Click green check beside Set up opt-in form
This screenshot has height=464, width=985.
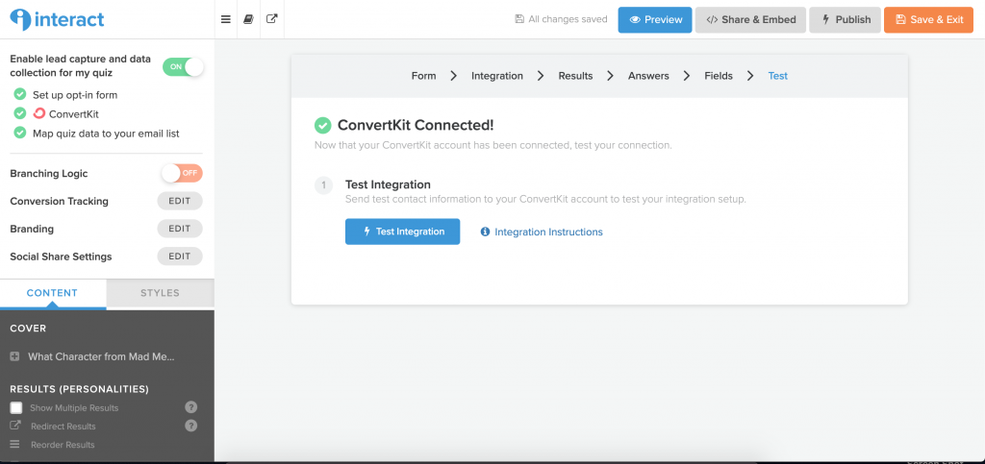click(x=20, y=95)
